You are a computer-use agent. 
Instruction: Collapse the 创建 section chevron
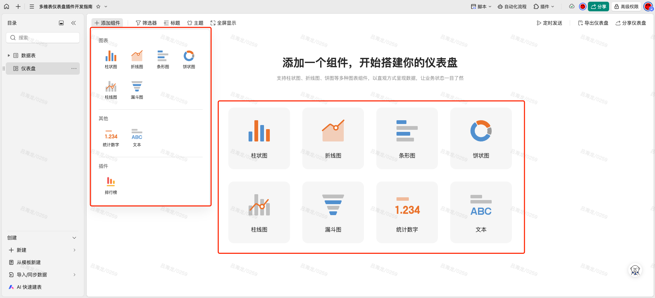click(x=74, y=238)
